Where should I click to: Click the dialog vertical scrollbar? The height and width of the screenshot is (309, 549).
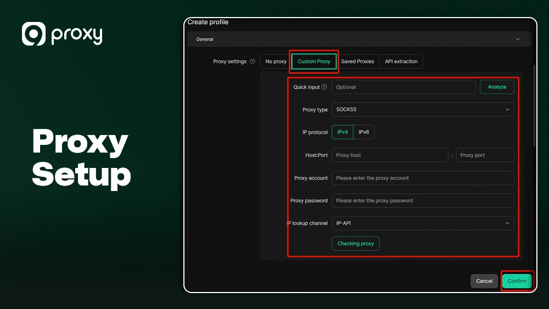(x=534, y=106)
